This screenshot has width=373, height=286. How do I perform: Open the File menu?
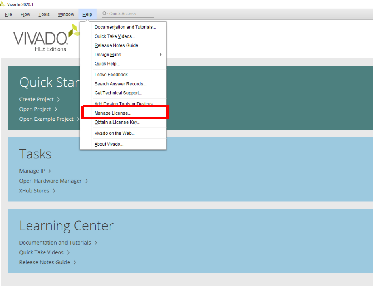8,15
